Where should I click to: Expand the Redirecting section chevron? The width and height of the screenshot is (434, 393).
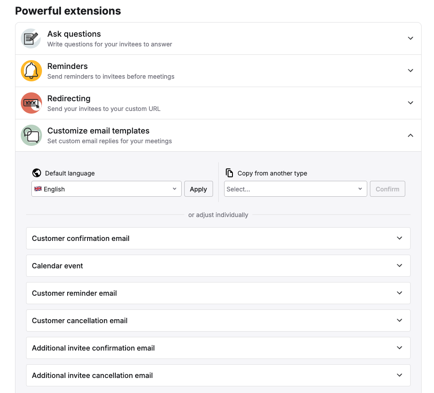(410, 103)
